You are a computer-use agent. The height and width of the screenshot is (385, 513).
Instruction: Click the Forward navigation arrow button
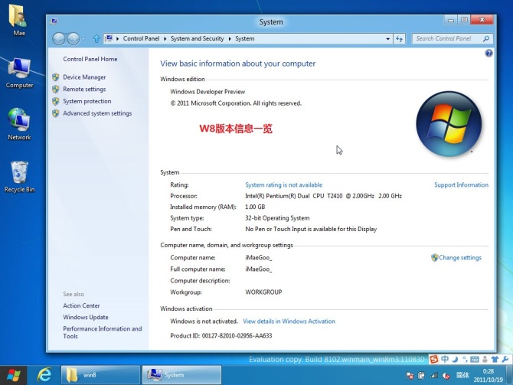click(73, 39)
